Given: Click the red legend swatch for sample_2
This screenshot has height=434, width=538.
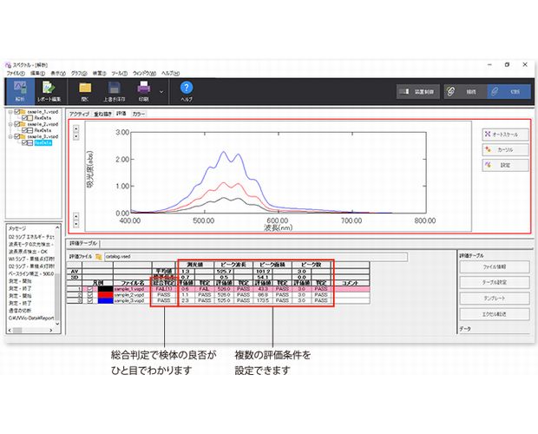Looking at the screenshot, I should 105,295.
